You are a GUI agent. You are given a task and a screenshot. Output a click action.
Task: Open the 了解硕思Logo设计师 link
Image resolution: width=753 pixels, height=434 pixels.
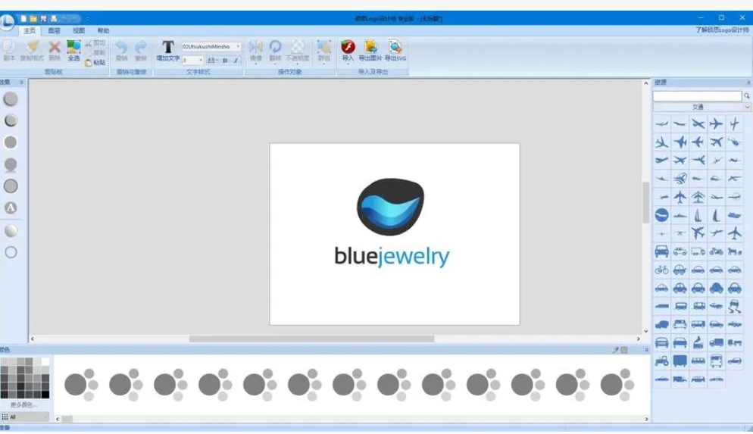[x=722, y=30]
